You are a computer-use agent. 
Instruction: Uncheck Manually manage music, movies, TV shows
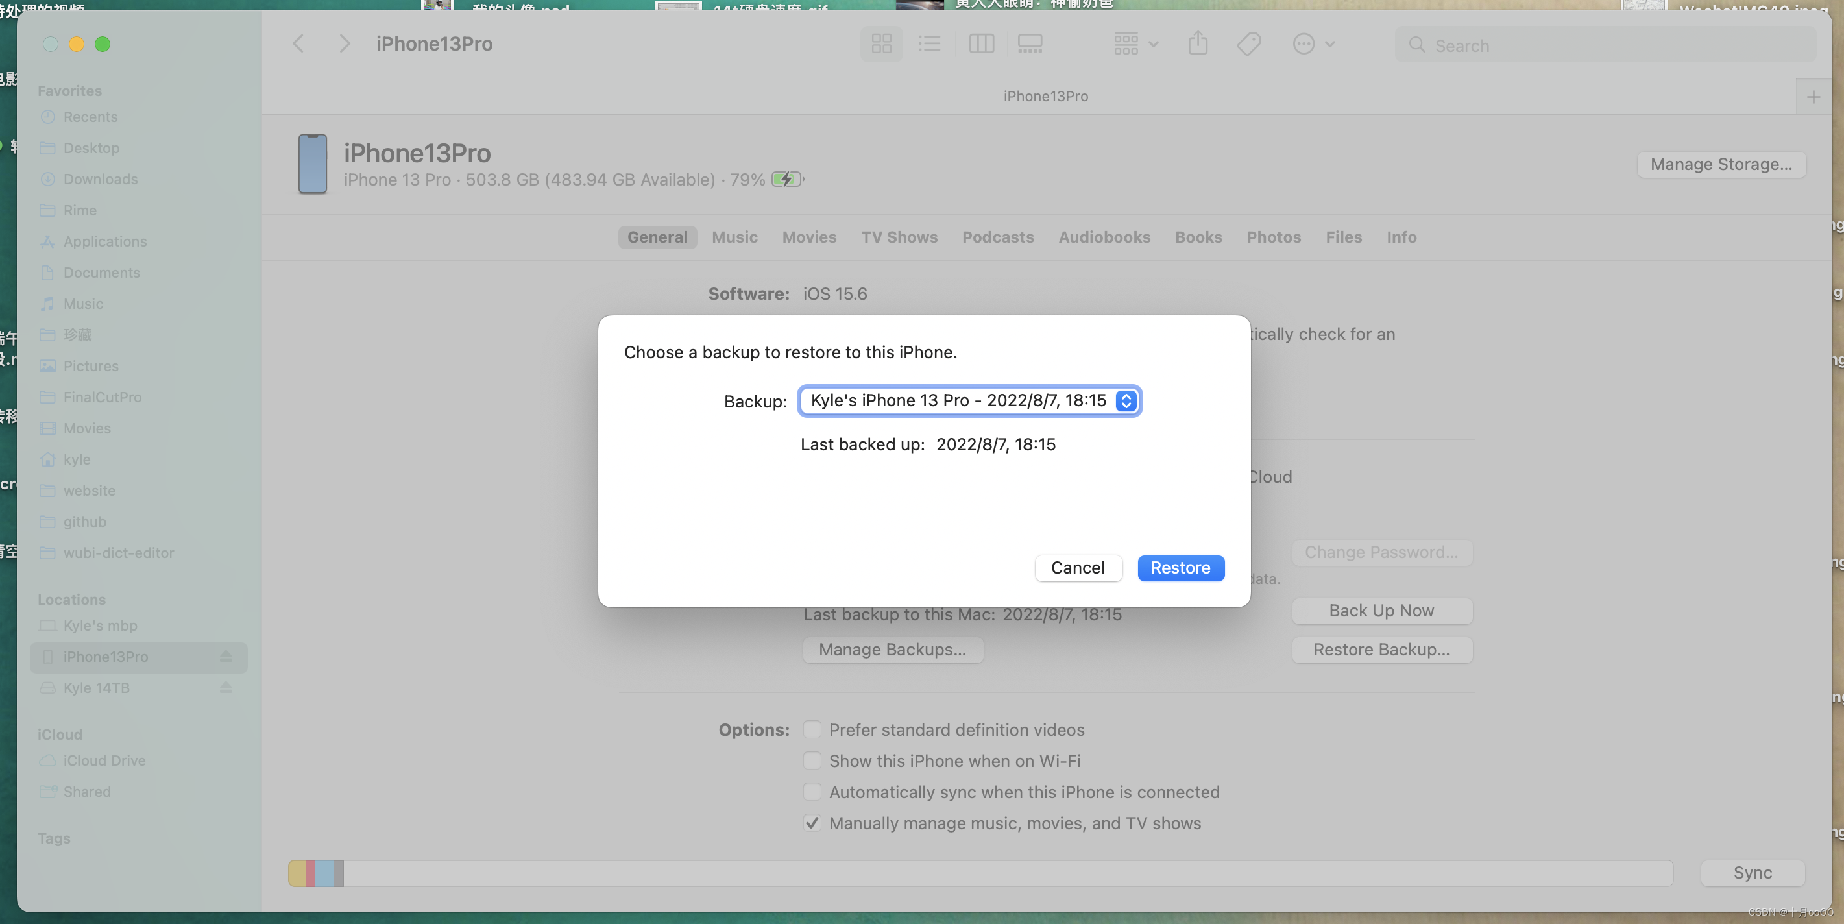coord(812,823)
